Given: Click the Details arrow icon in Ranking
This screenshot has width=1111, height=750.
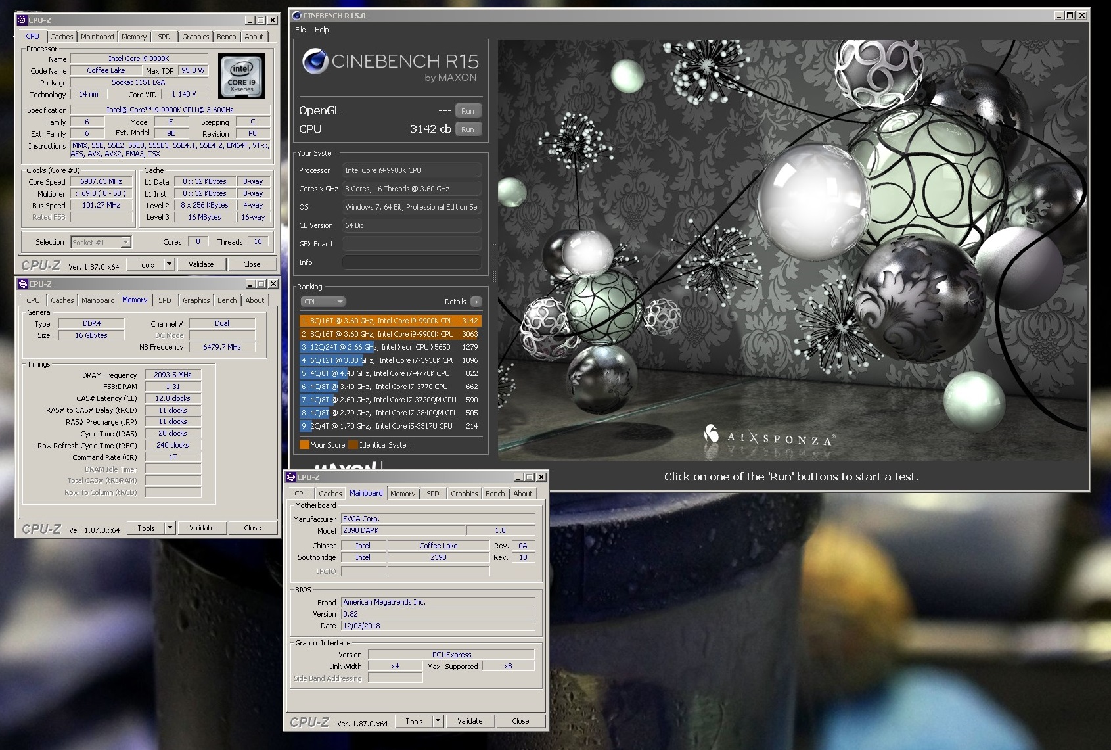Looking at the screenshot, I should tap(476, 302).
